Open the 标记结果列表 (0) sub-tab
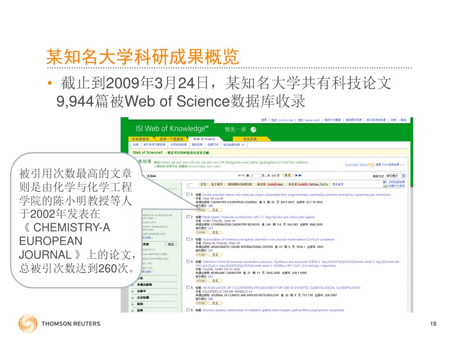The width and height of the screenshot is (454, 341). point(234,144)
